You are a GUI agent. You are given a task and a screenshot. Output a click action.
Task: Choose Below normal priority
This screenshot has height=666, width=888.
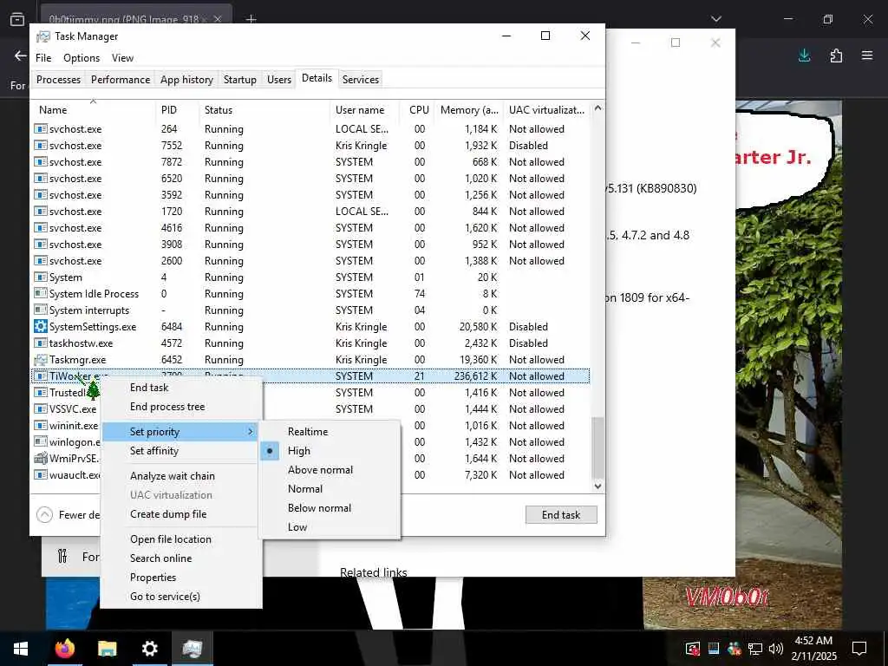tap(329, 508)
